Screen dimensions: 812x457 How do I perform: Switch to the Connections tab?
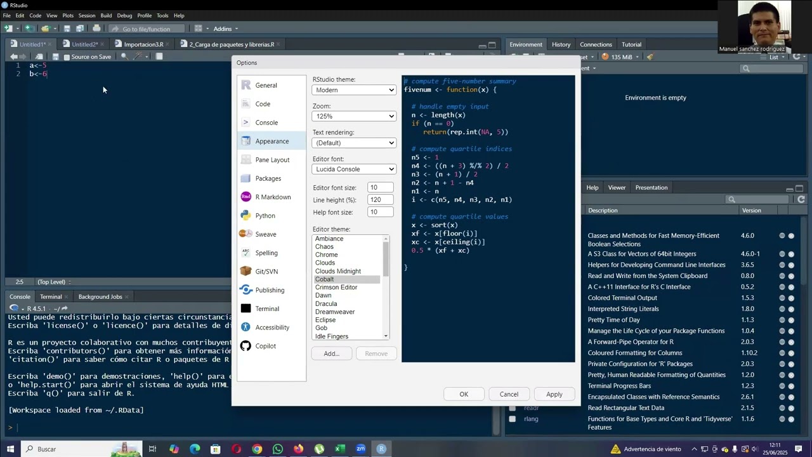(596, 44)
